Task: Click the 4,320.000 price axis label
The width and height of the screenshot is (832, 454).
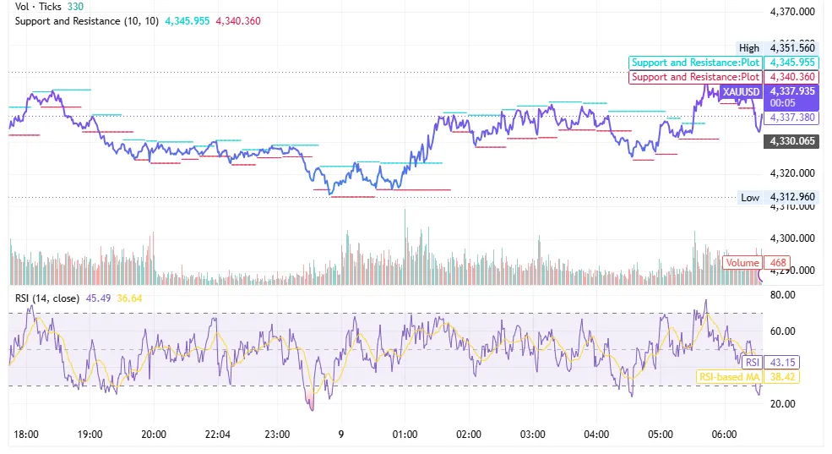Action: 792,173
